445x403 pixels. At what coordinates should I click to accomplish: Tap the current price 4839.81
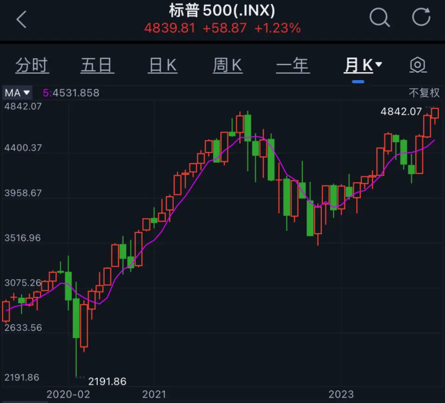pyautogui.click(x=169, y=28)
